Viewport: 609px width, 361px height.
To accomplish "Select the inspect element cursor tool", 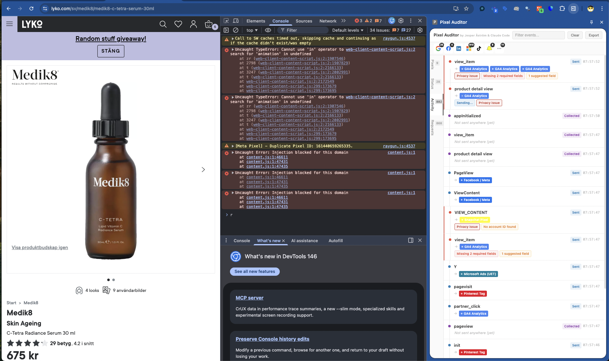I will pos(226,21).
